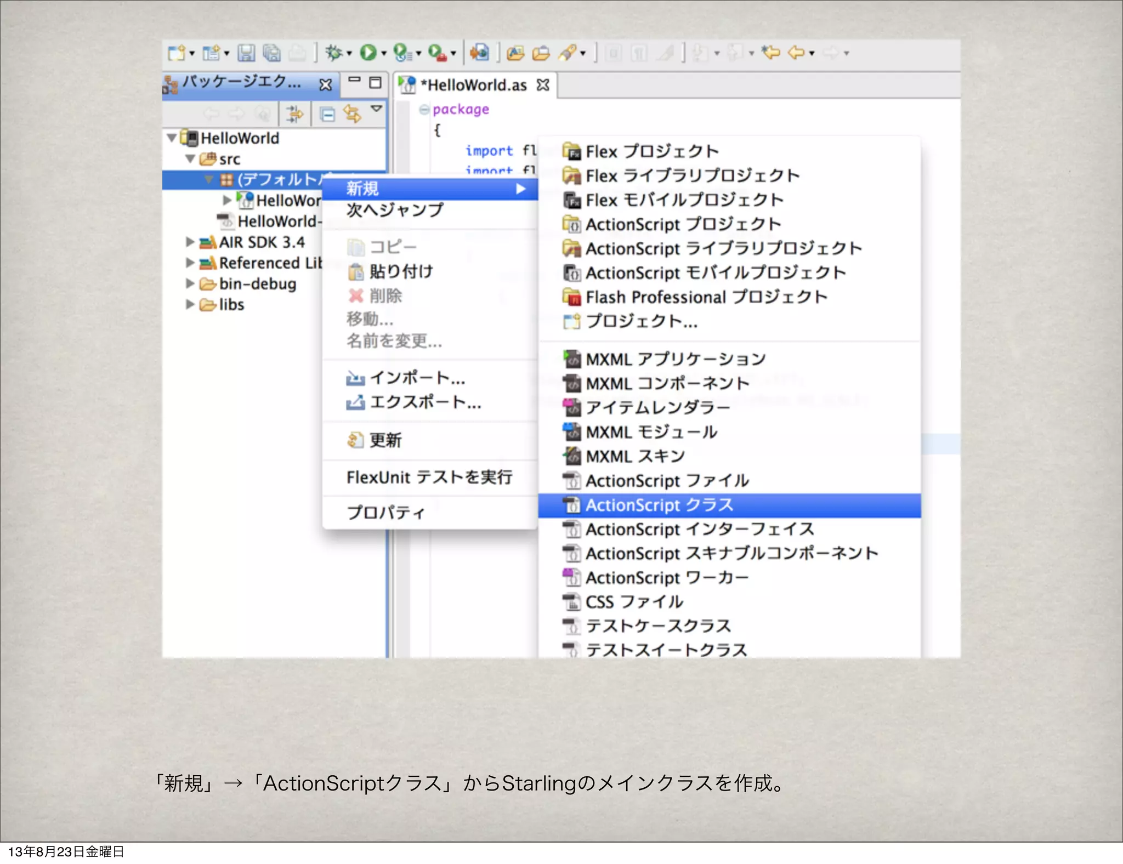Open the 新規 submenu in context menu
Viewport: 1123px width, 864px height.
[x=430, y=189]
